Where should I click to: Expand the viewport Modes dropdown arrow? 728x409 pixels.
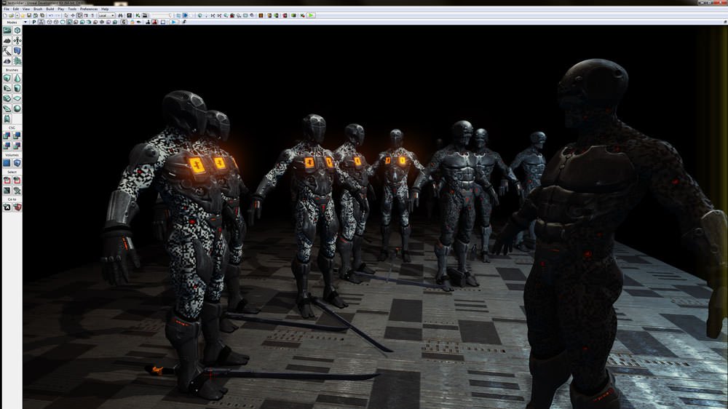pyautogui.click(x=25, y=23)
